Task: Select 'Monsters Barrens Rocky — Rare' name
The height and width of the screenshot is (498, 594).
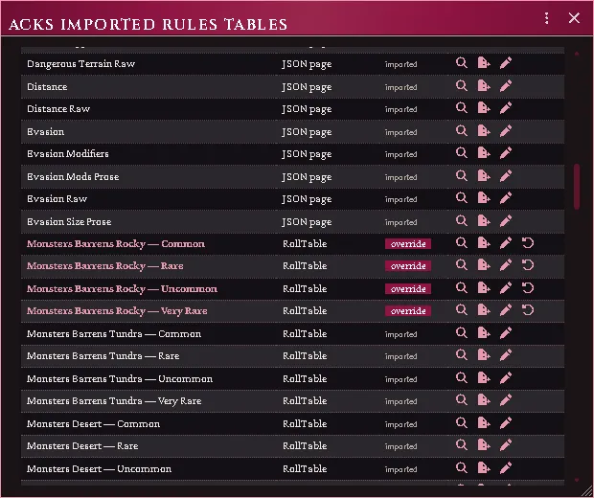Action: coord(105,266)
